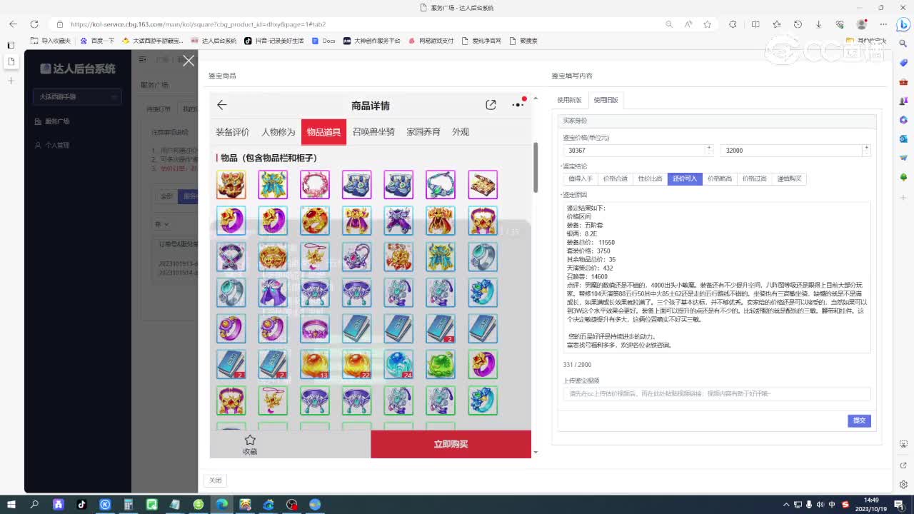Open the split screen icon in toolbar
Image resolution: width=914 pixels, height=514 pixels.
(x=755, y=24)
